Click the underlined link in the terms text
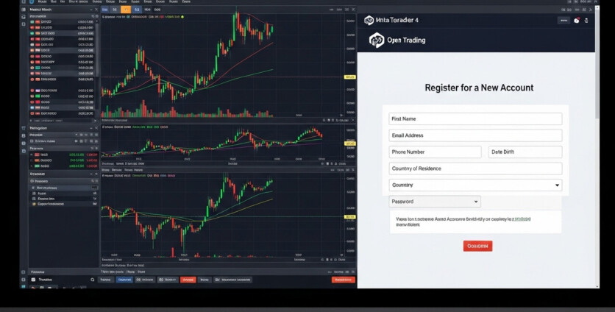 tap(522, 219)
